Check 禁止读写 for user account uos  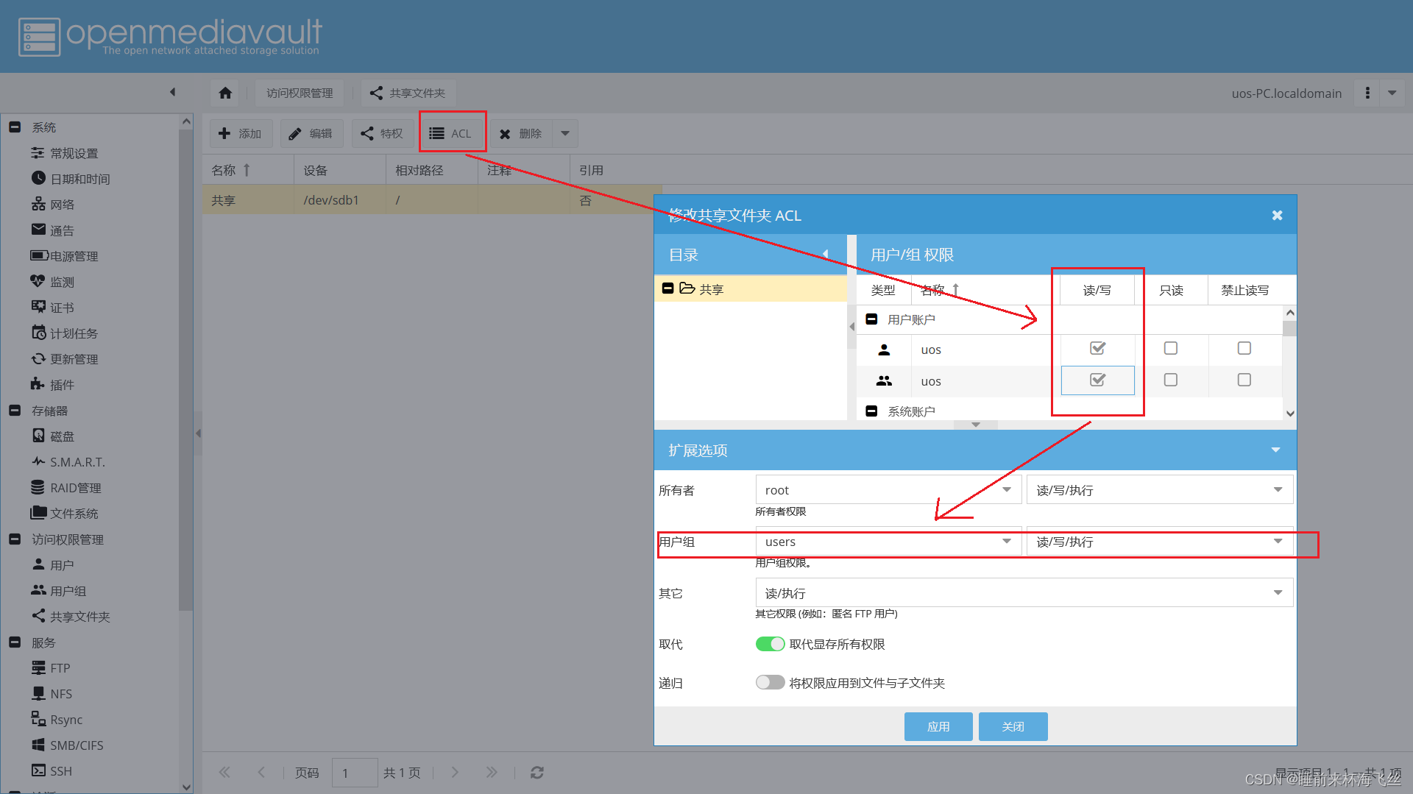pos(1244,348)
